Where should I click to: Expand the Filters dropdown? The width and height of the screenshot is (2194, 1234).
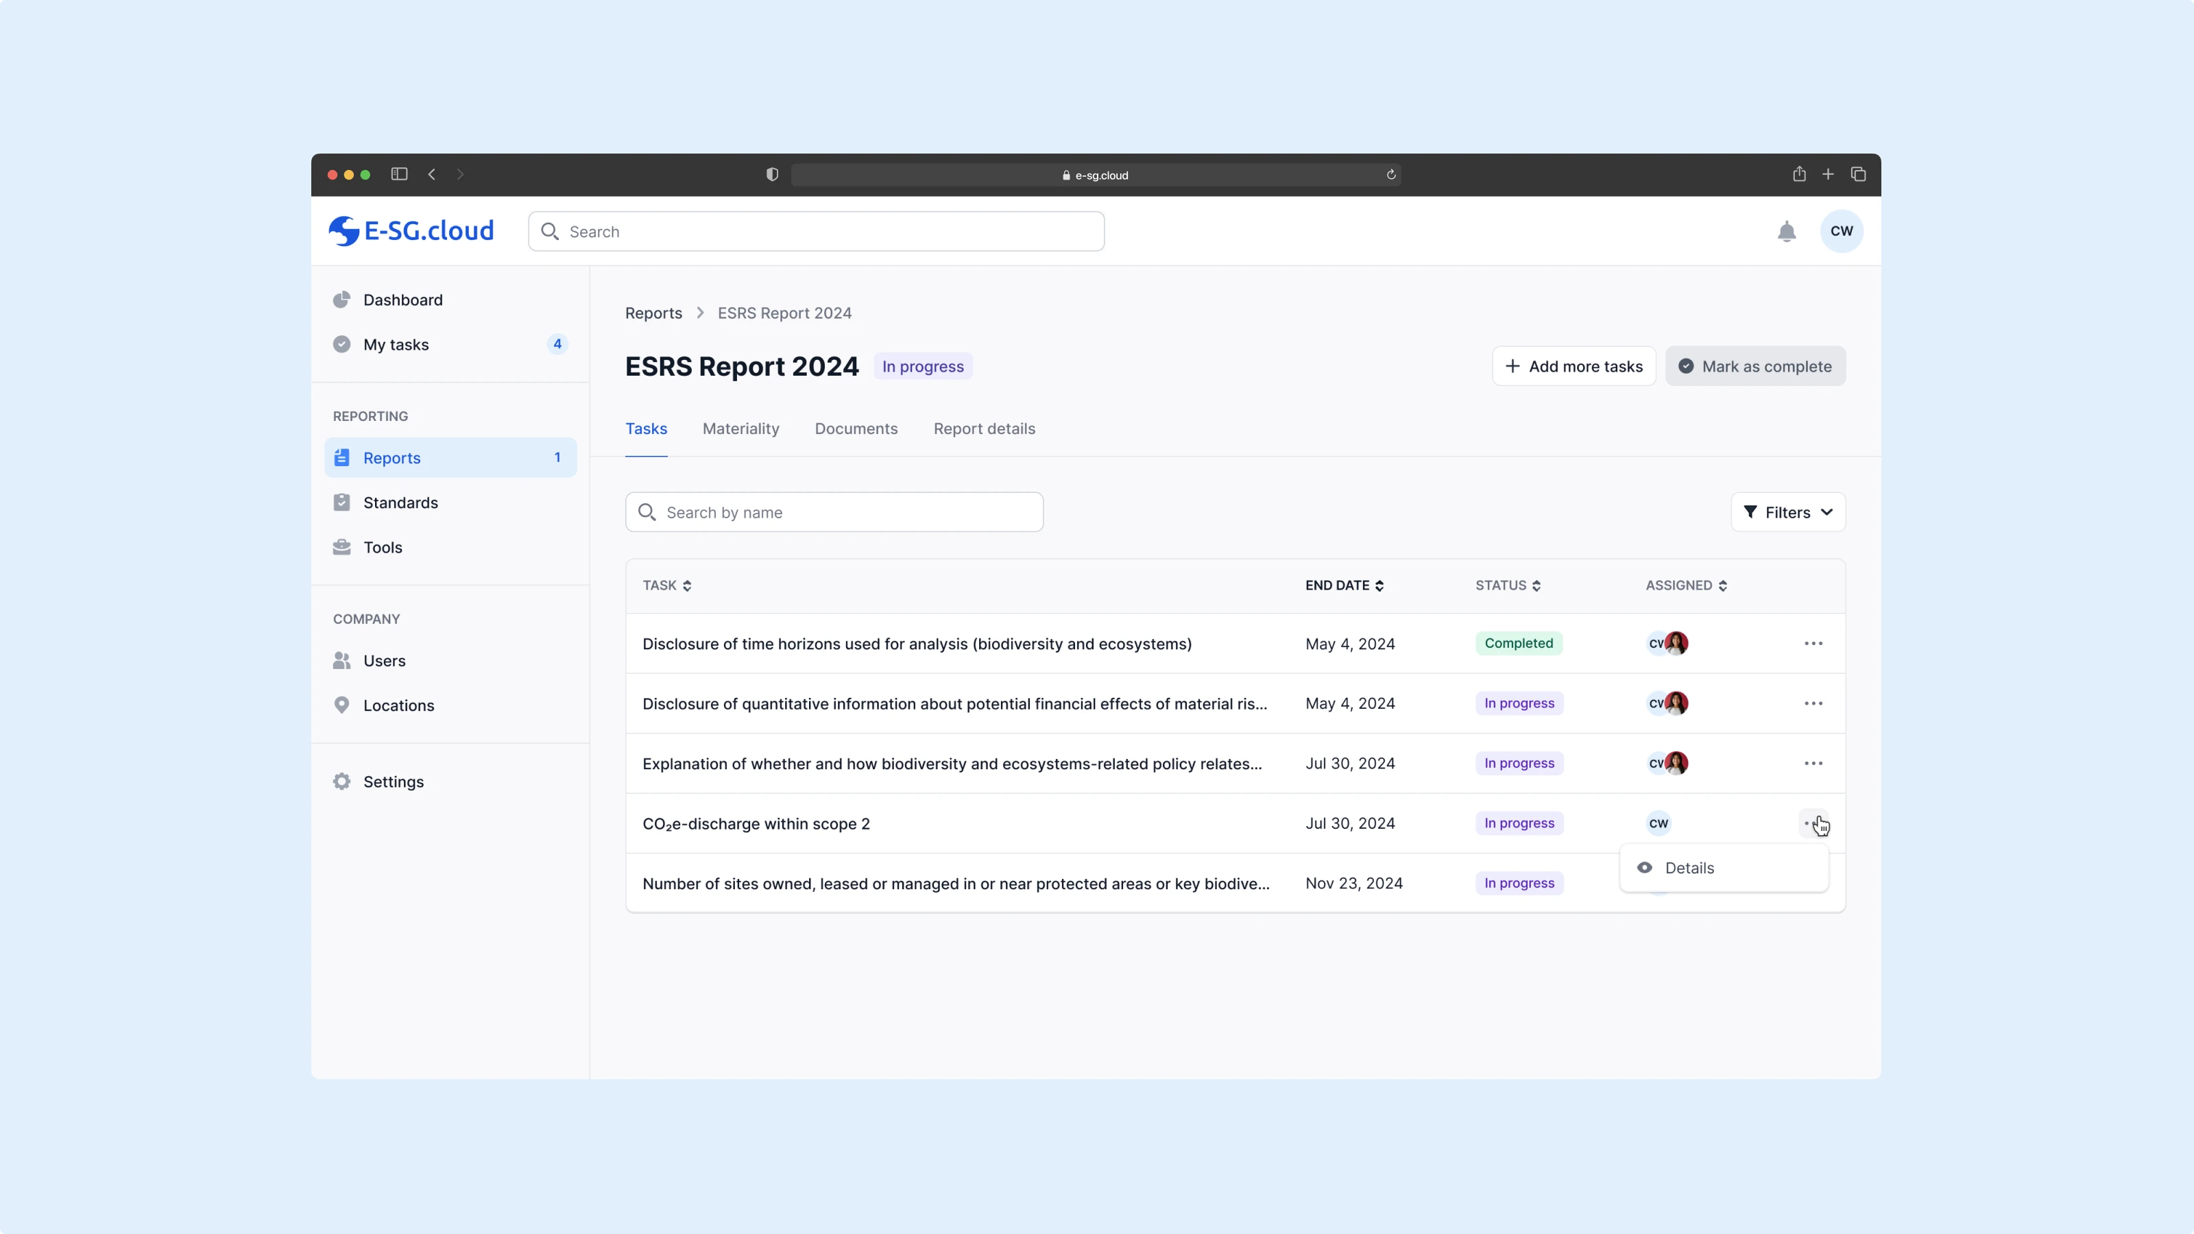1787,513
